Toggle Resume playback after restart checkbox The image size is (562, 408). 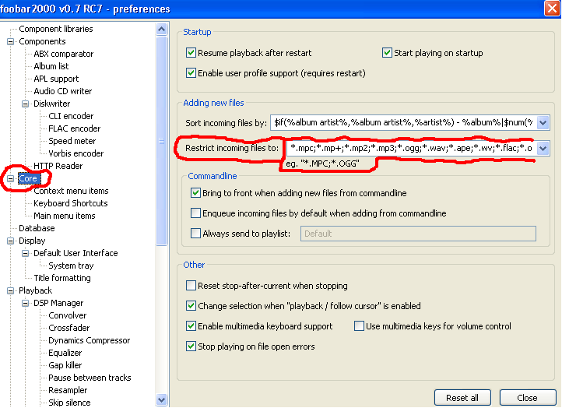click(x=191, y=53)
